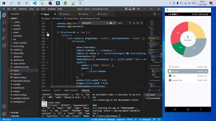
Task: Tap the Beauty & Care category row
Action: coord(188,80)
